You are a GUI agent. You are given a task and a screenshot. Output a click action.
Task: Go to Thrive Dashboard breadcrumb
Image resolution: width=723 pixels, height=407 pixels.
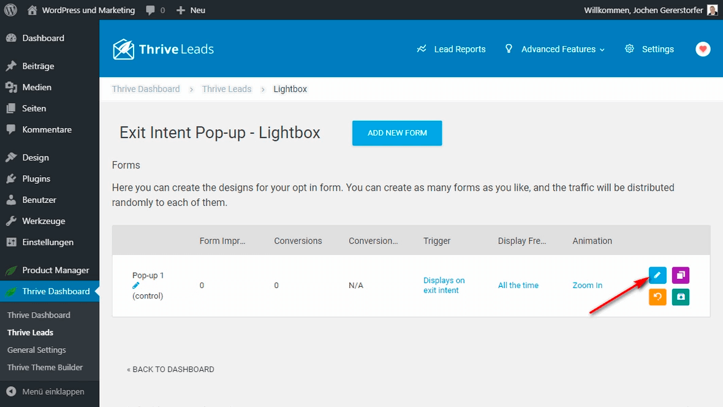click(x=146, y=89)
